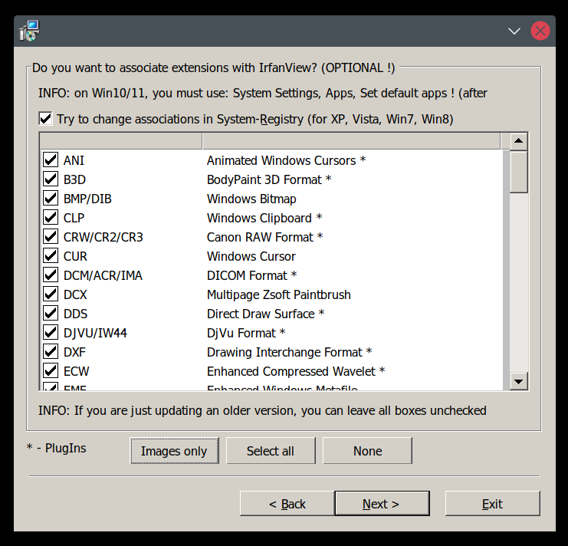The height and width of the screenshot is (546, 568).
Task: Select the 'Multipage Zsoft Paintbrush' description
Action: pyautogui.click(x=278, y=294)
